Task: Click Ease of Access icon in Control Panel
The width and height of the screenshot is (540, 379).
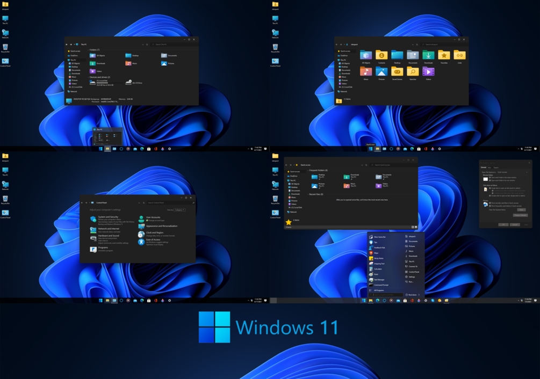Action: point(141,242)
